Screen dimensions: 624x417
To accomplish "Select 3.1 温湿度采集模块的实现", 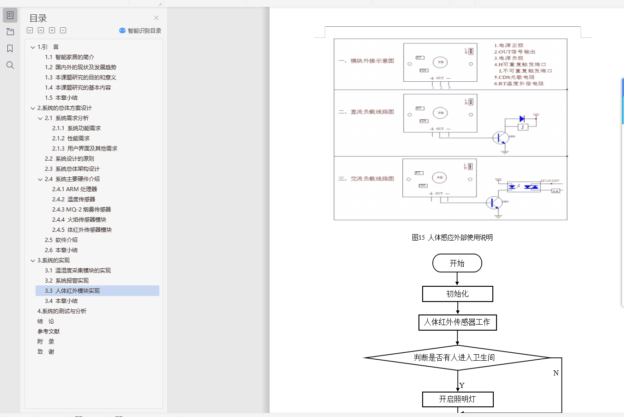I will (78, 271).
